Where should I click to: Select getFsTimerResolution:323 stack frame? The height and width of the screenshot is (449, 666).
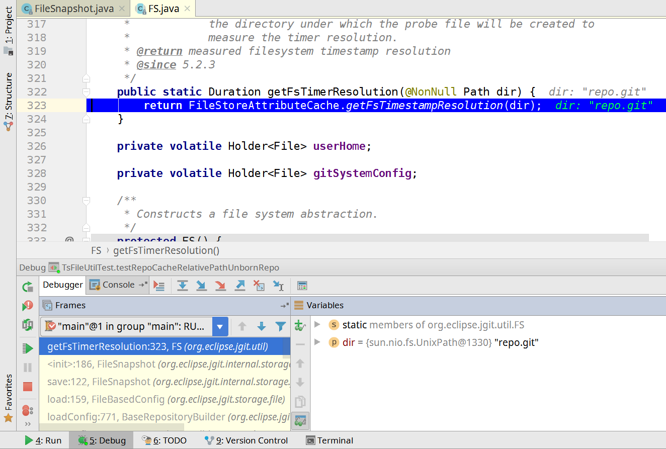[x=164, y=346]
